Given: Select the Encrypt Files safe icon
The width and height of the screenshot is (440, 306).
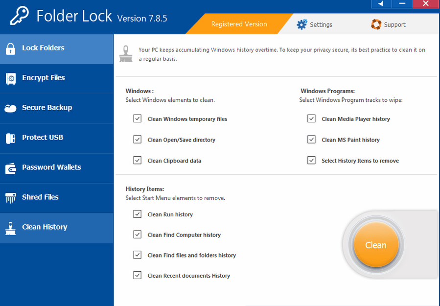Looking at the screenshot, I should pos(10,78).
